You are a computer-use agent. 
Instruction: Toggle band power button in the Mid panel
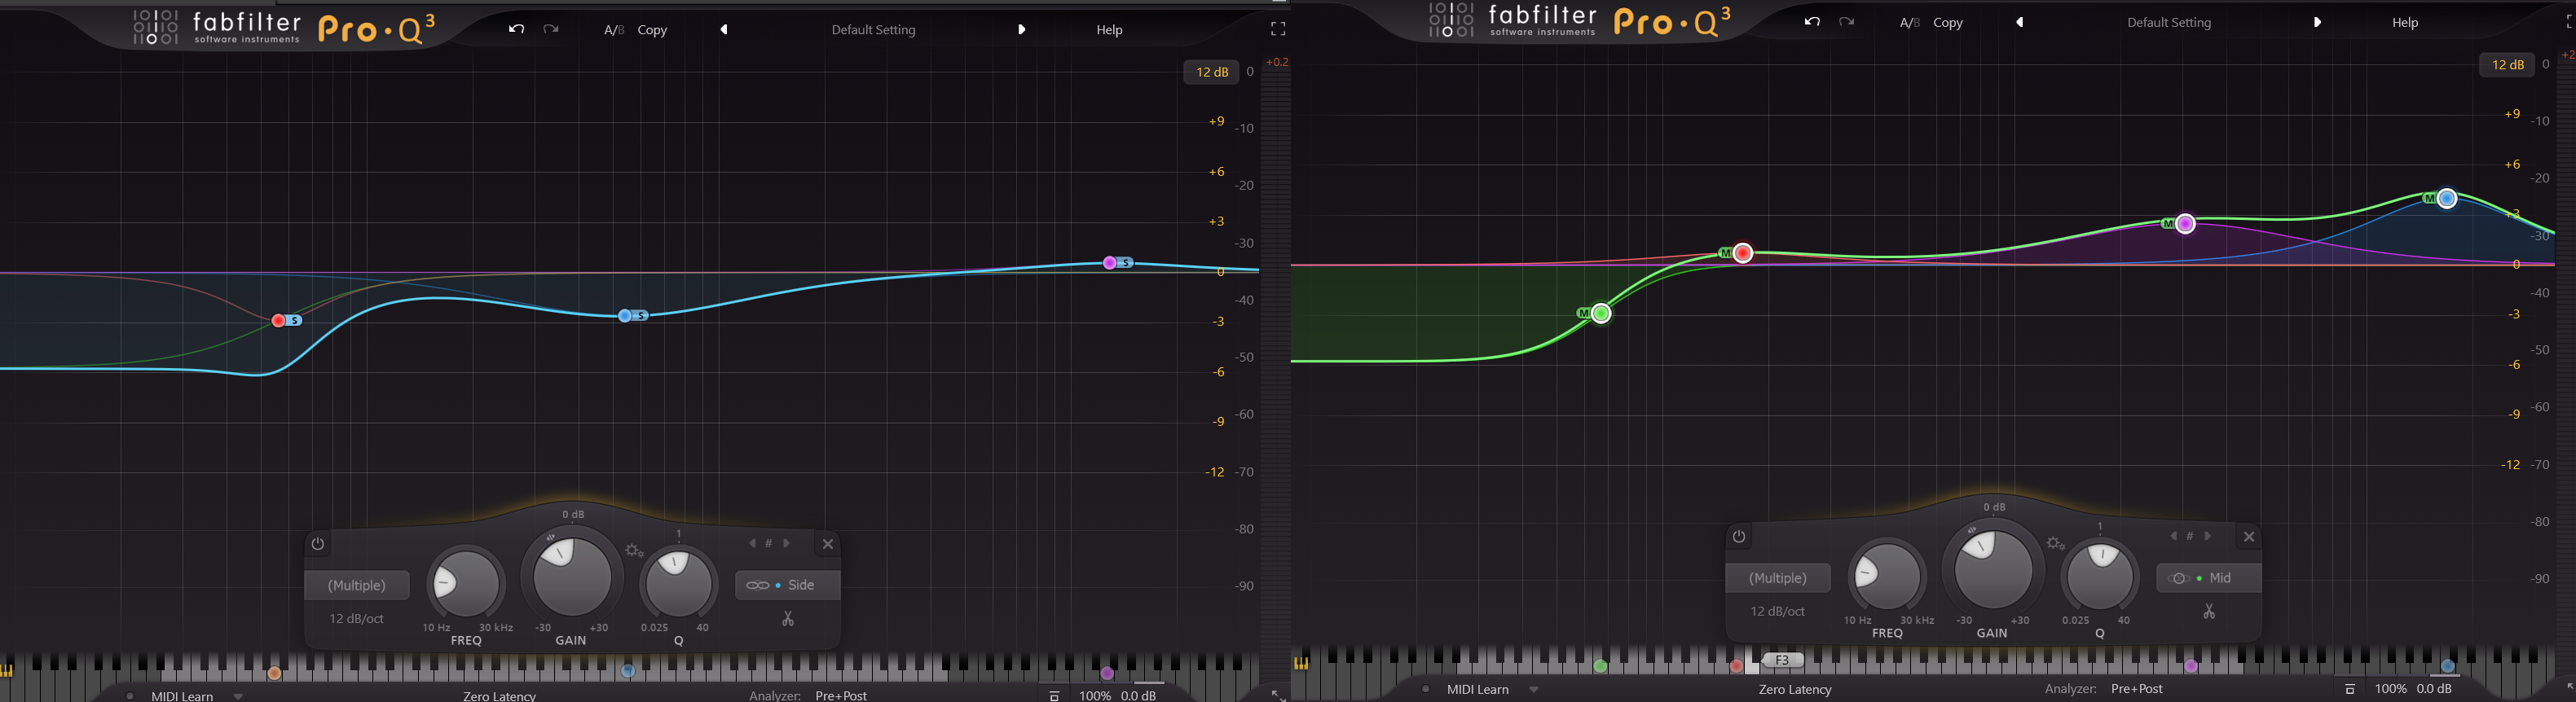1739,537
